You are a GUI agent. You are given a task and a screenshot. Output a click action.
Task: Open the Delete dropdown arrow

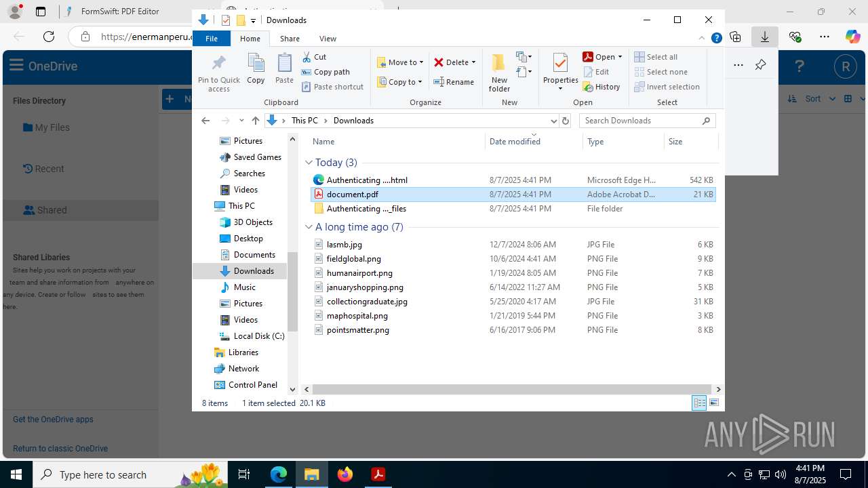473,62
